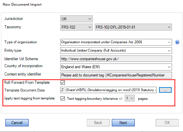Image resolution: width=183 pixels, height=132 pixels.
Task: Click the Template Document Data path field
Action: tap(108, 90)
